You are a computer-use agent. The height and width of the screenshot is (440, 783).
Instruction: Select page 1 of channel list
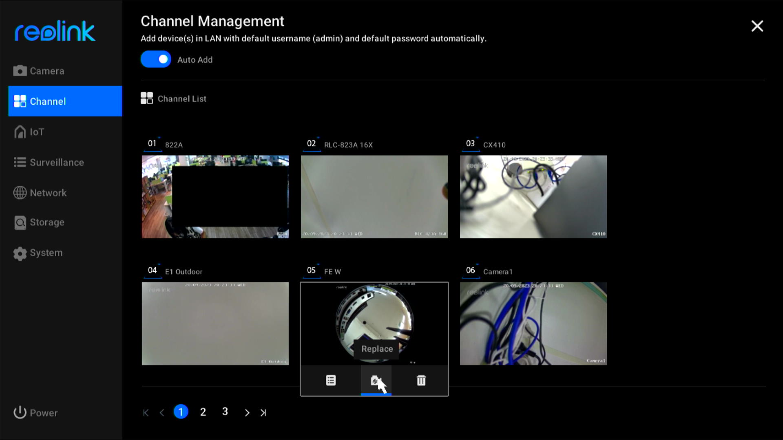click(181, 412)
